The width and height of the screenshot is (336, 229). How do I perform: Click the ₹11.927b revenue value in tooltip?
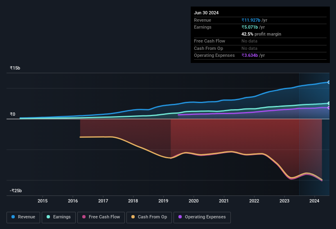point(254,20)
